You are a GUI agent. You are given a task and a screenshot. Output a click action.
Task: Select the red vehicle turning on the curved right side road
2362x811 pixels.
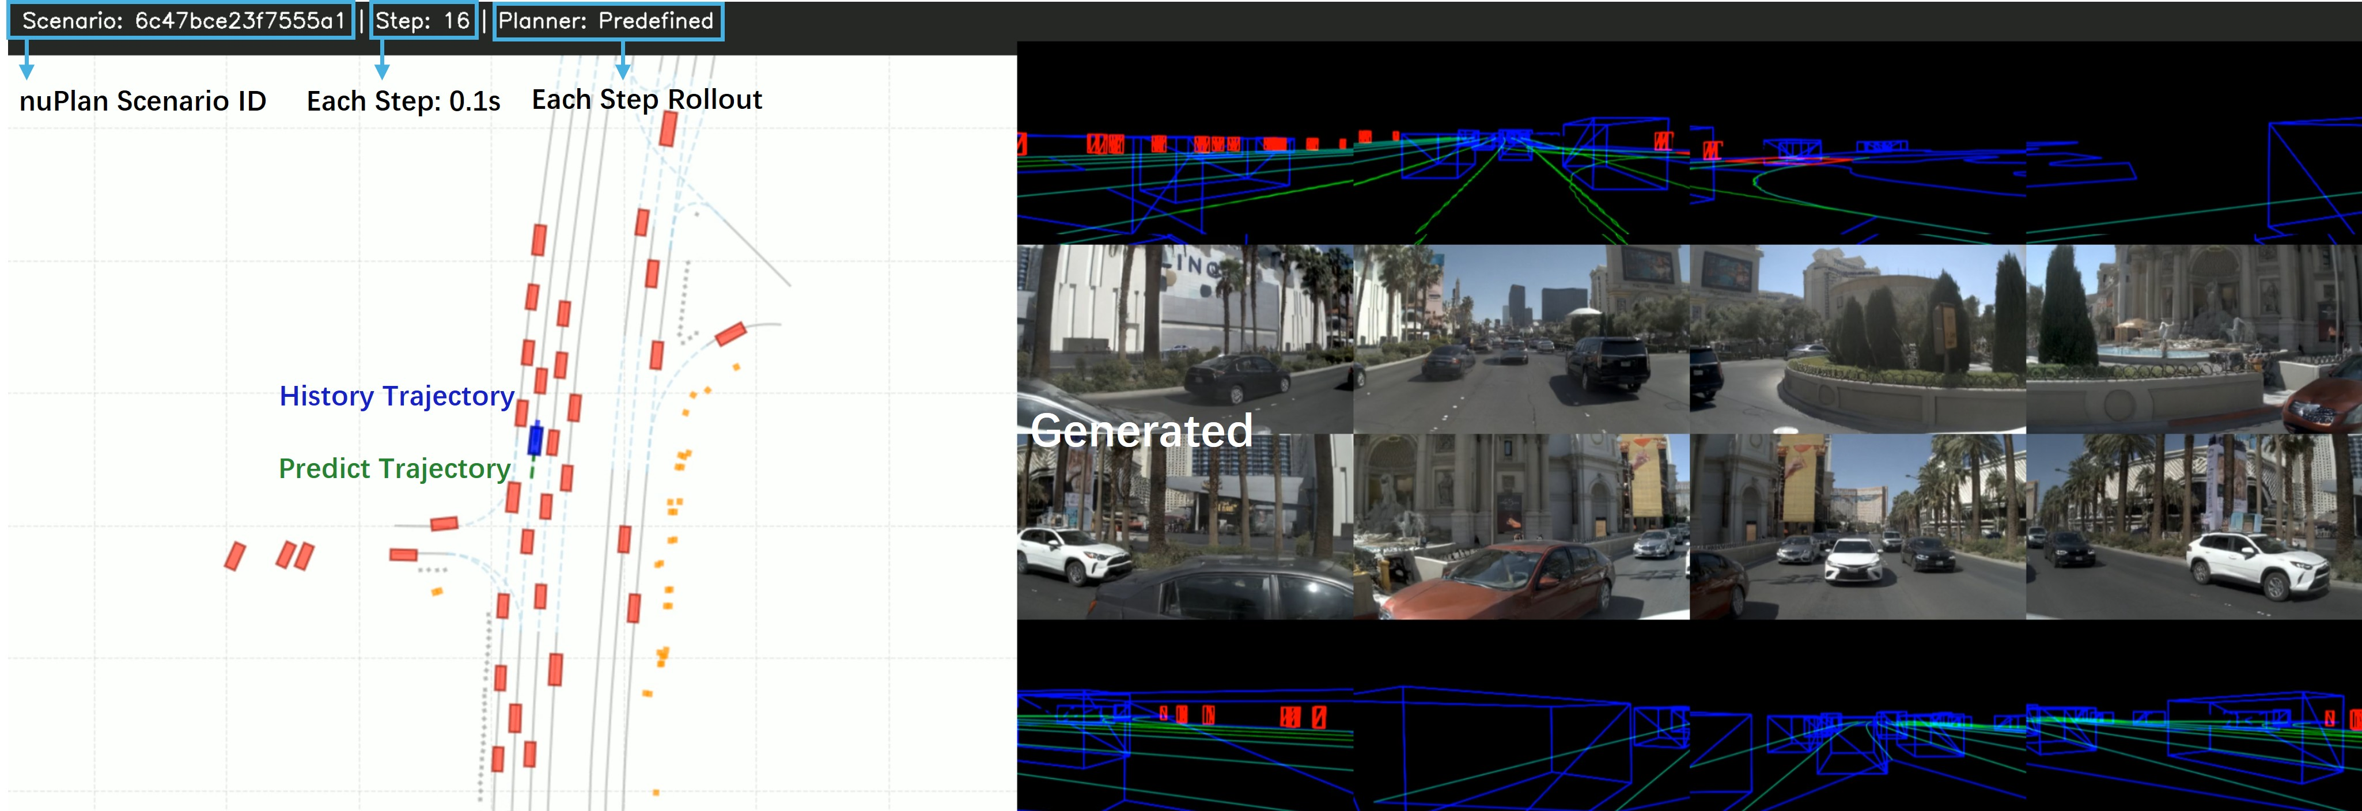pyautogui.click(x=731, y=334)
